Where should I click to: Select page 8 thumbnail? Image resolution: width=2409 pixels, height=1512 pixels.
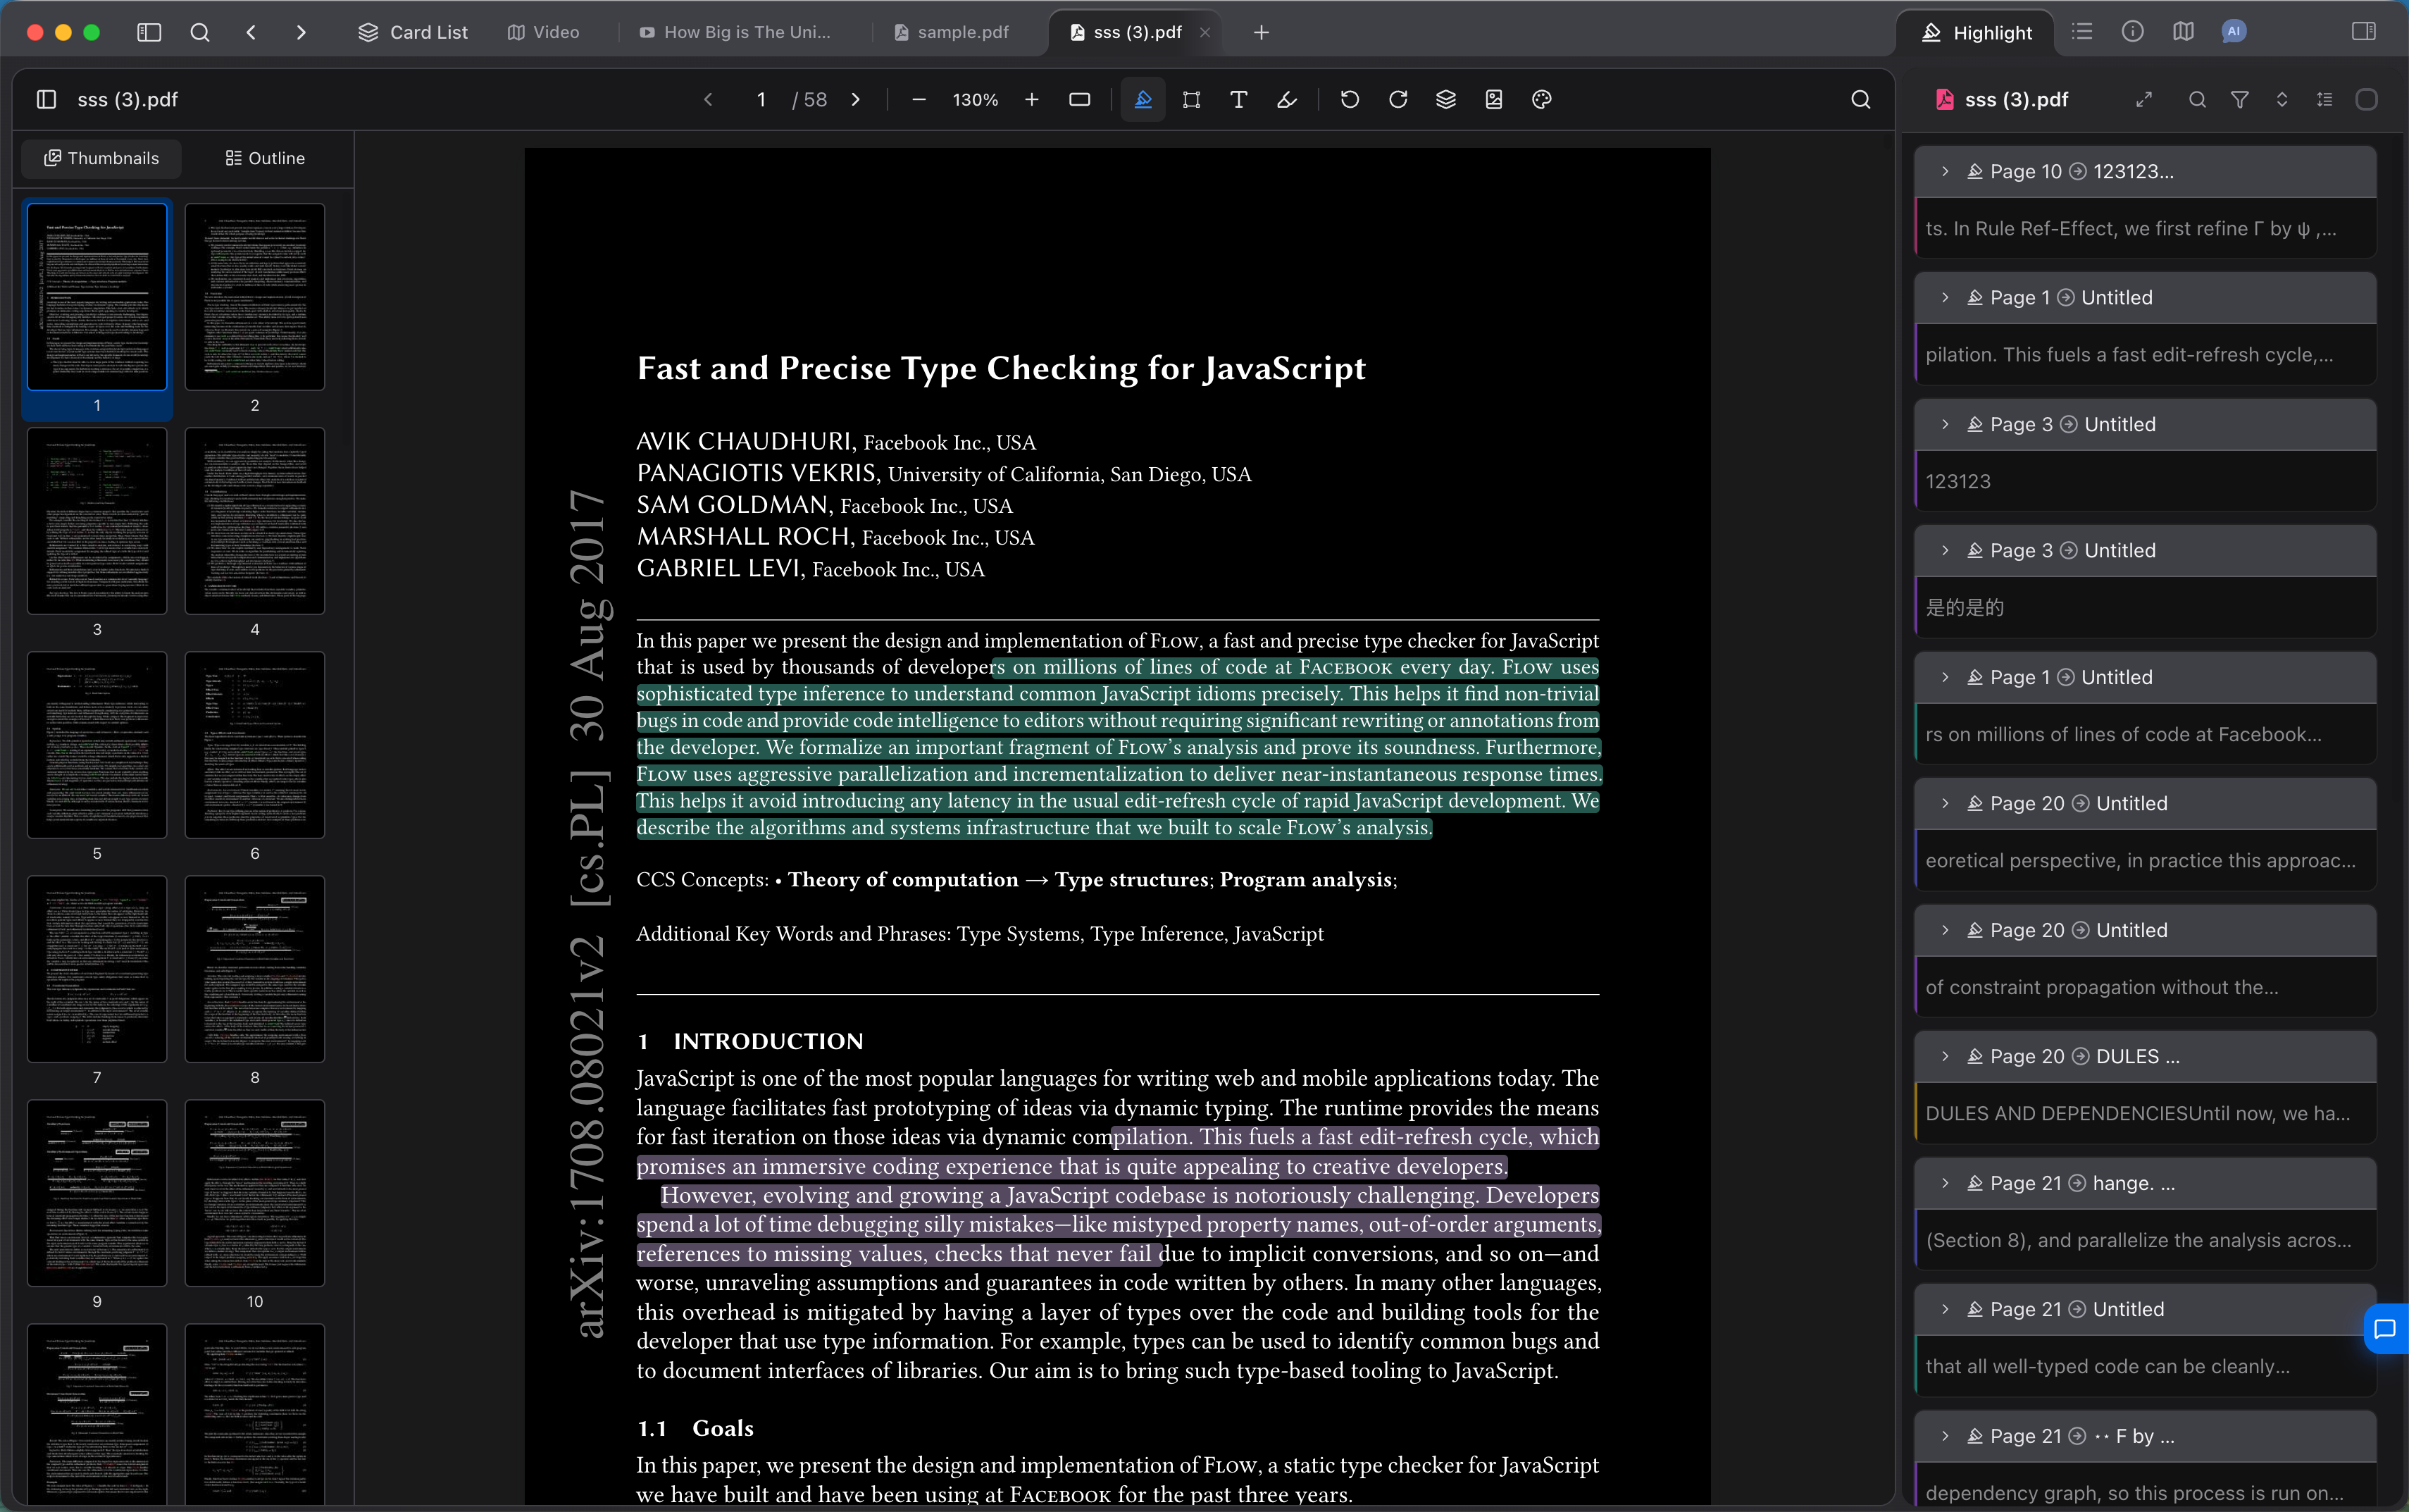click(x=255, y=969)
